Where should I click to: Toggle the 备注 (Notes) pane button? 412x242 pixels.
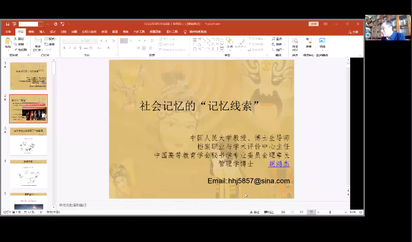coord(255,212)
